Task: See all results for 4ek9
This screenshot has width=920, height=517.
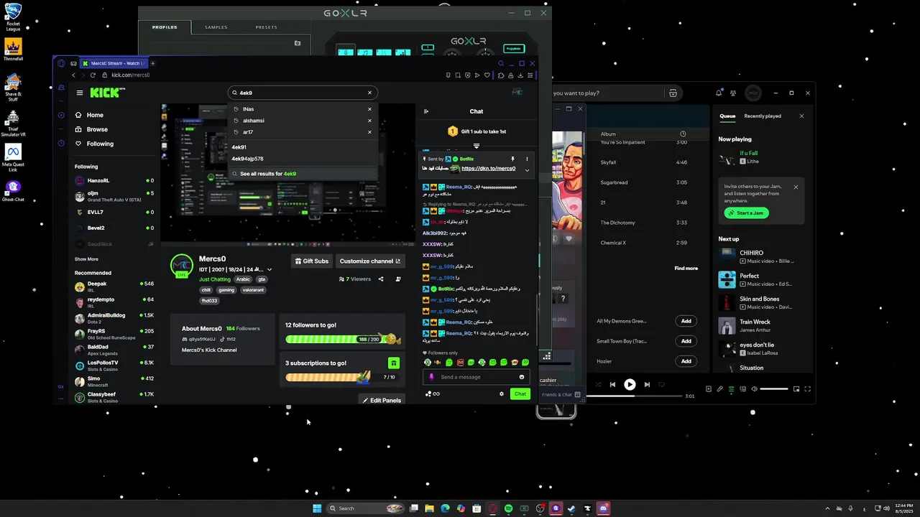Action: (x=267, y=174)
